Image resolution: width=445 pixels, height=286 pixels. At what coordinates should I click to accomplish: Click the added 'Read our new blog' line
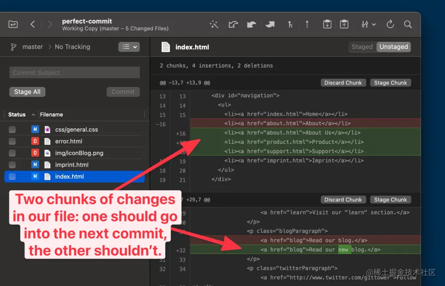(306, 249)
